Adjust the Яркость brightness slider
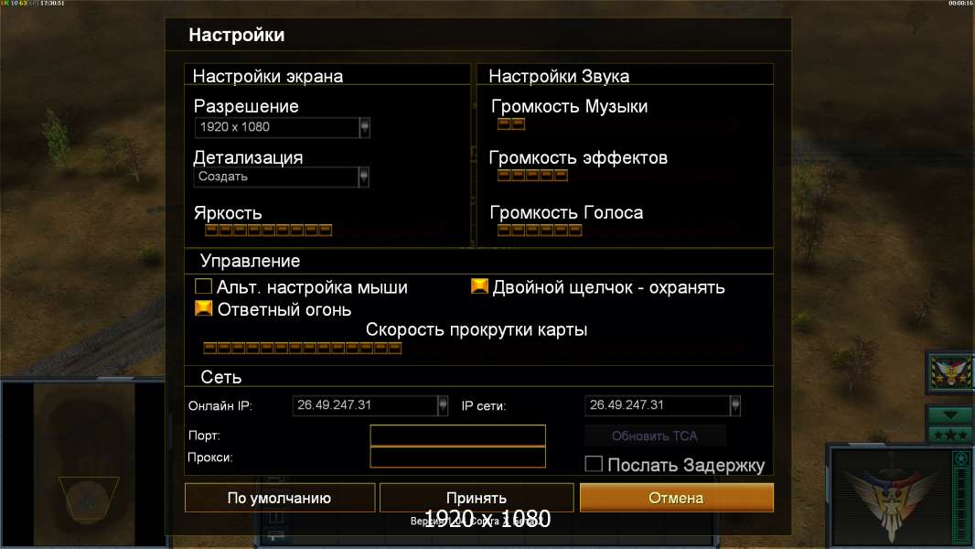The height and width of the screenshot is (549, 975). point(269,231)
